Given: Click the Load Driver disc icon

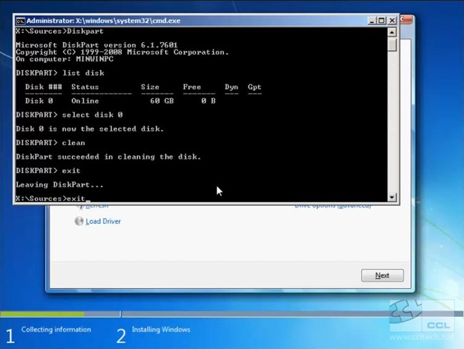Looking at the screenshot, I should click(79, 221).
